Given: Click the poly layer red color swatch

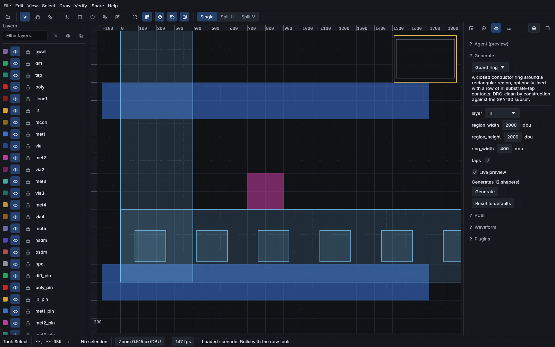Looking at the screenshot, I should (x=5, y=87).
